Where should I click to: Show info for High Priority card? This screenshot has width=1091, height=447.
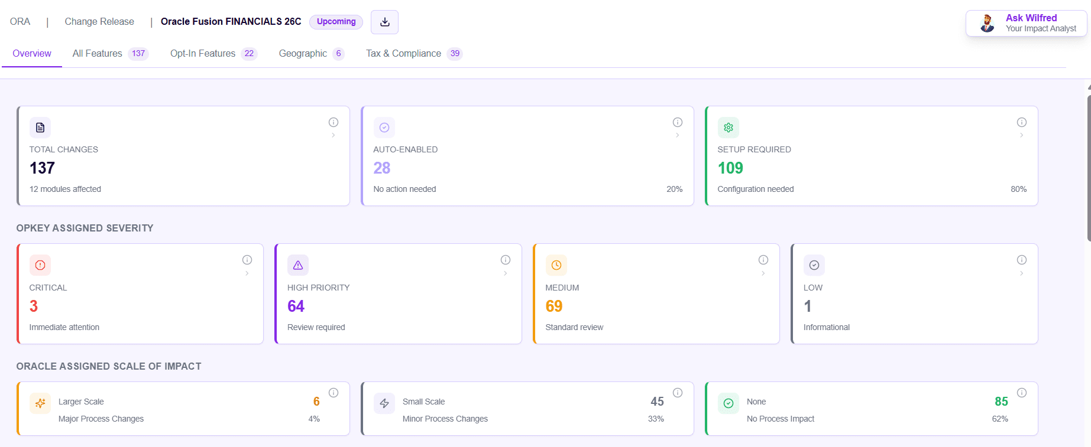click(x=506, y=260)
